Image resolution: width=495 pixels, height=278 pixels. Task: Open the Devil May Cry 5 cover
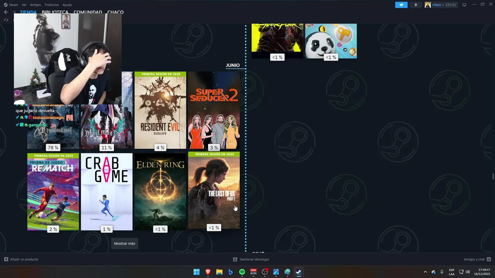tap(107, 127)
